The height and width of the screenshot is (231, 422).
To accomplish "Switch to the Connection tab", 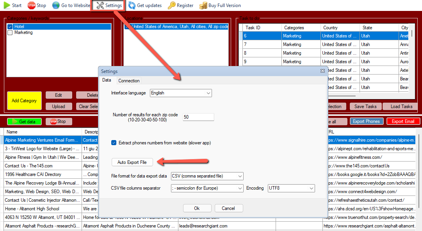I will (129, 81).
